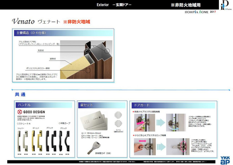The width and height of the screenshot is (233, 165).
Task: Select the "カード (85.6mm×54mm)" caption
Action: (x=91, y=133)
